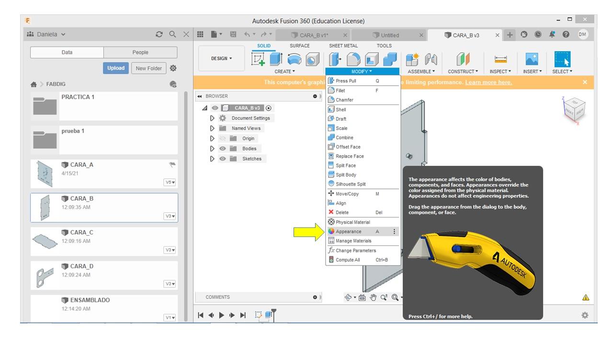613x345 pixels.
Task: Expand the Sketches node
Action: [212, 159]
